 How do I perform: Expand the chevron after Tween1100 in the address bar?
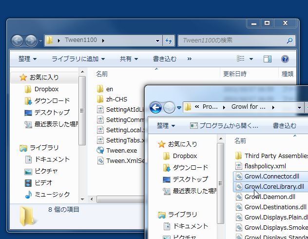click(103, 40)
